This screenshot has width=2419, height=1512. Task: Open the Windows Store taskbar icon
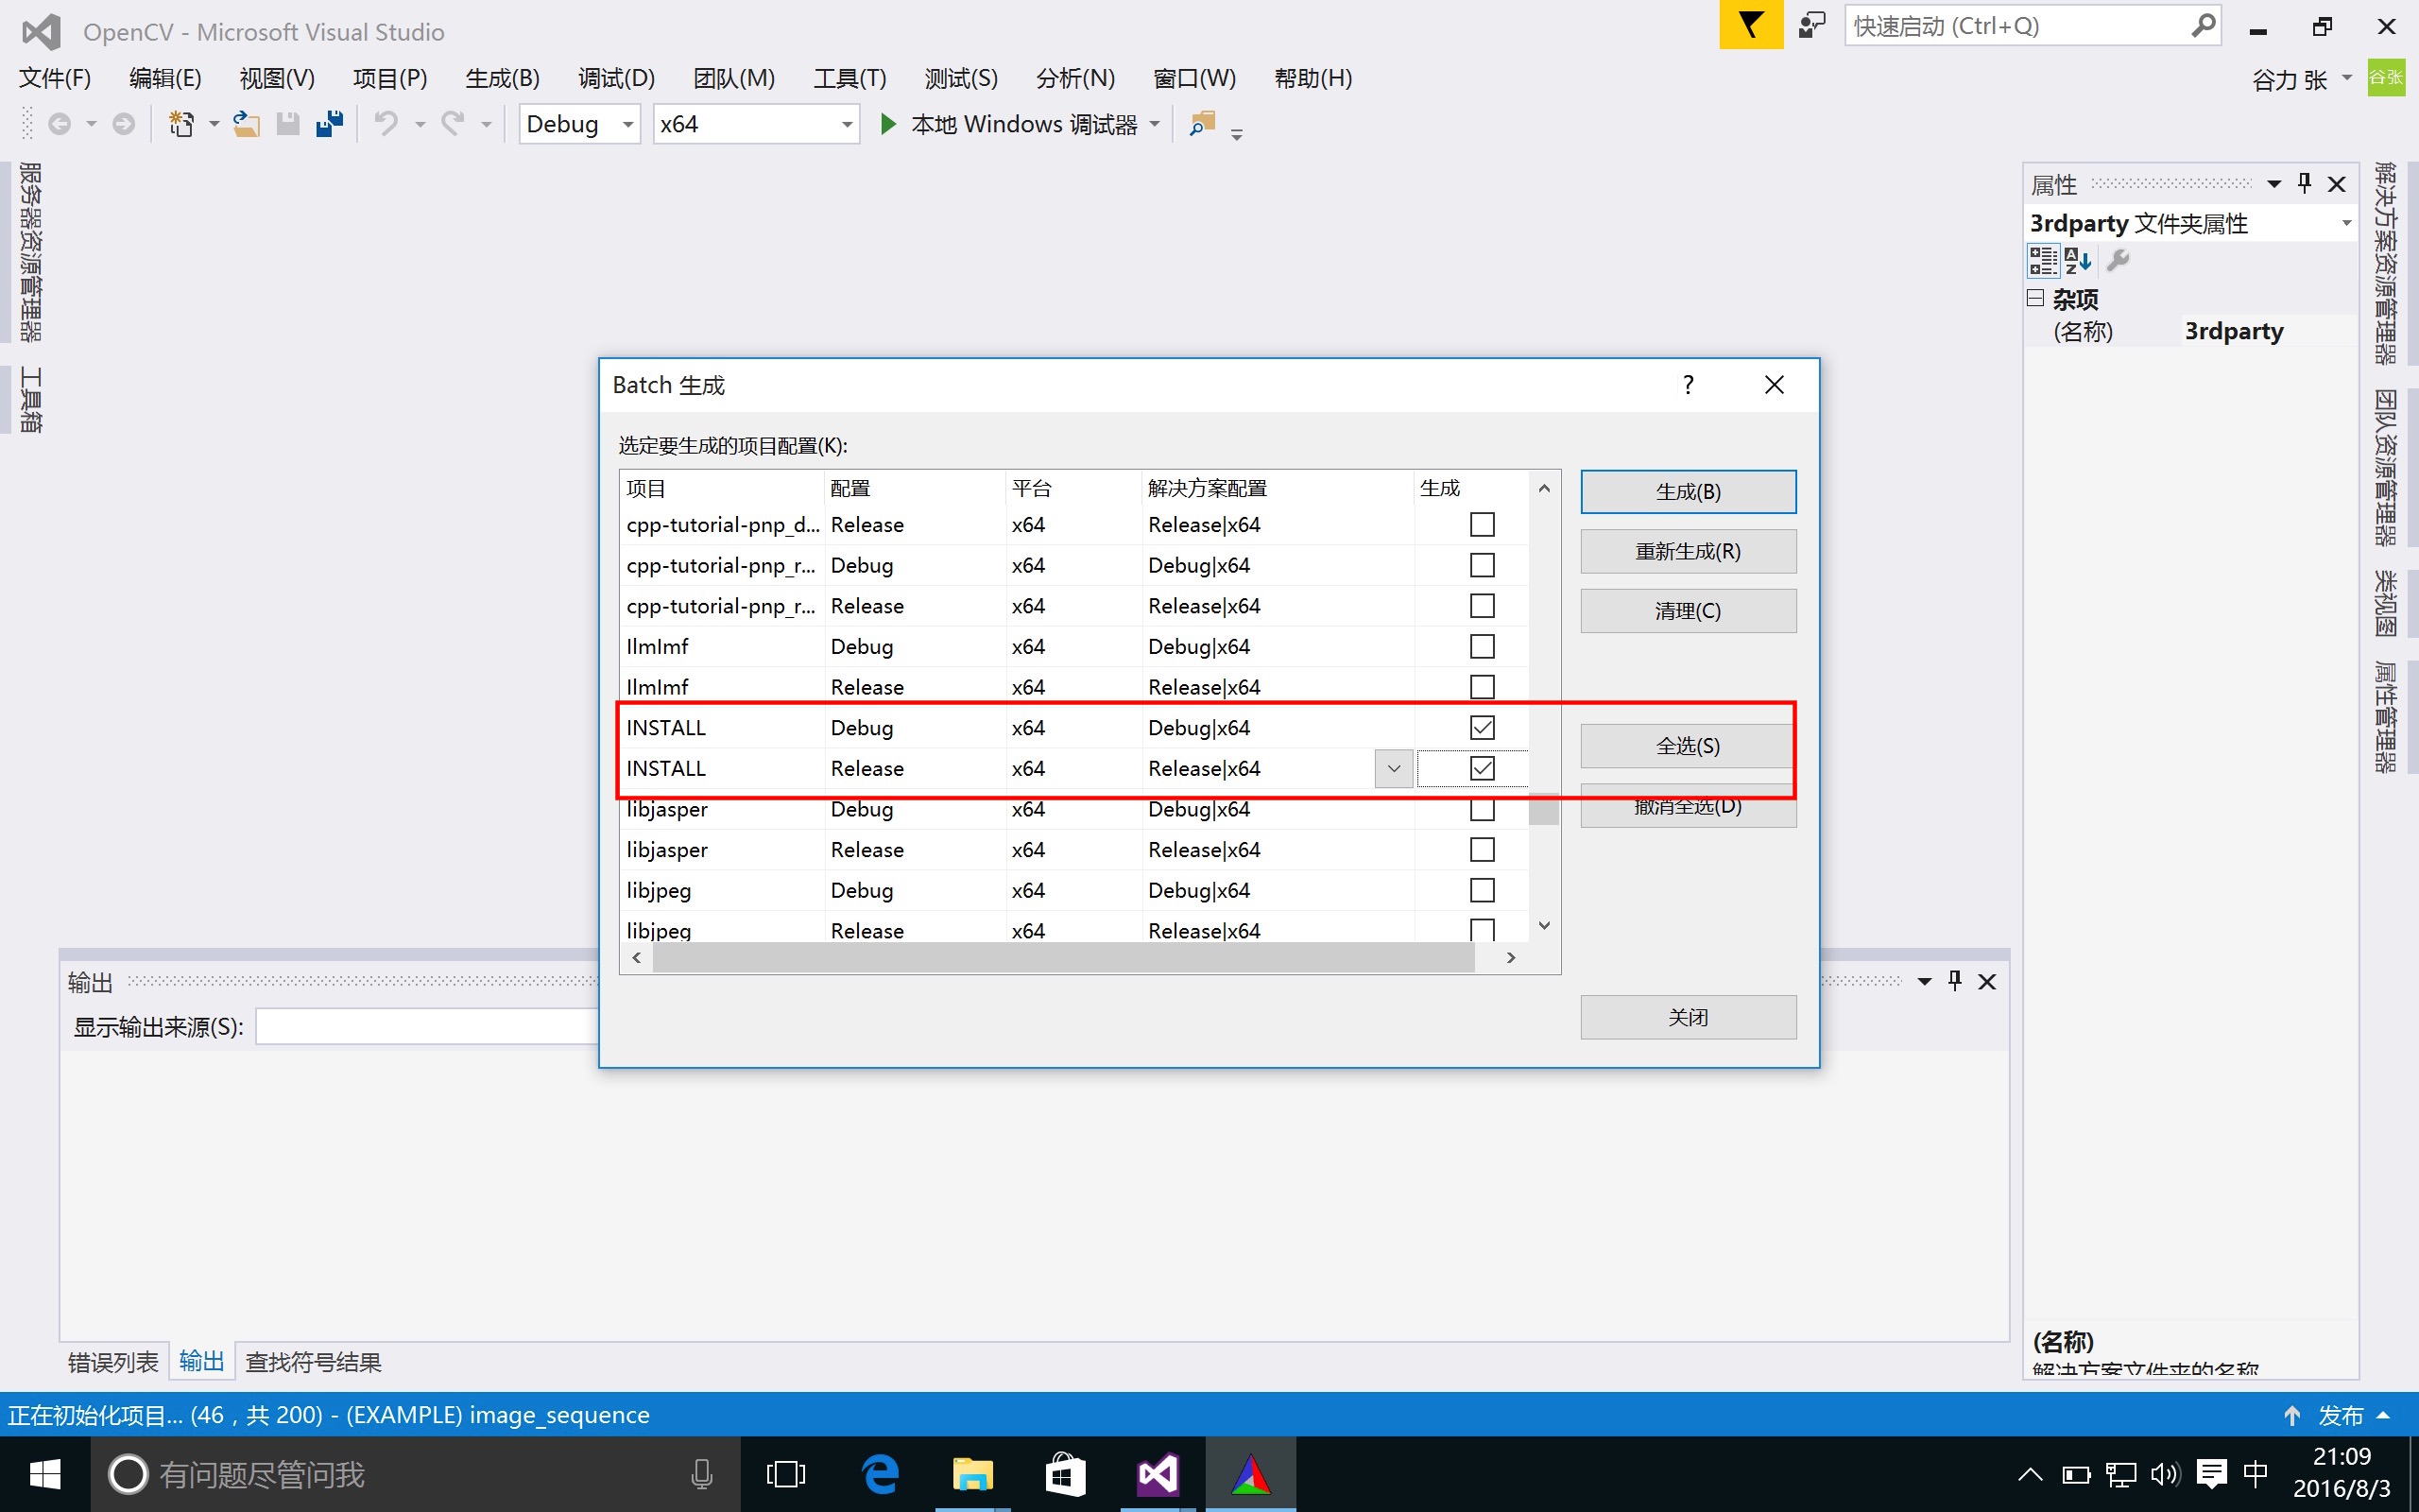(x=1065, y=1474)
